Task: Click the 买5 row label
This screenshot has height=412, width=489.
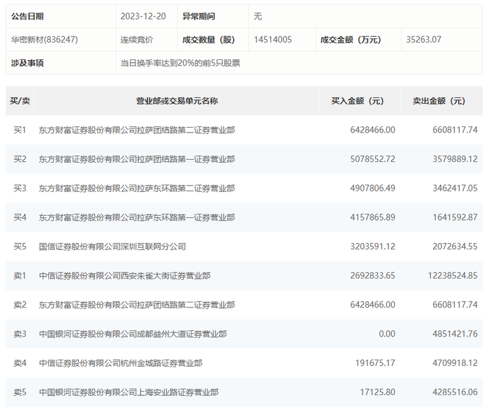Action: click(20, 247)
